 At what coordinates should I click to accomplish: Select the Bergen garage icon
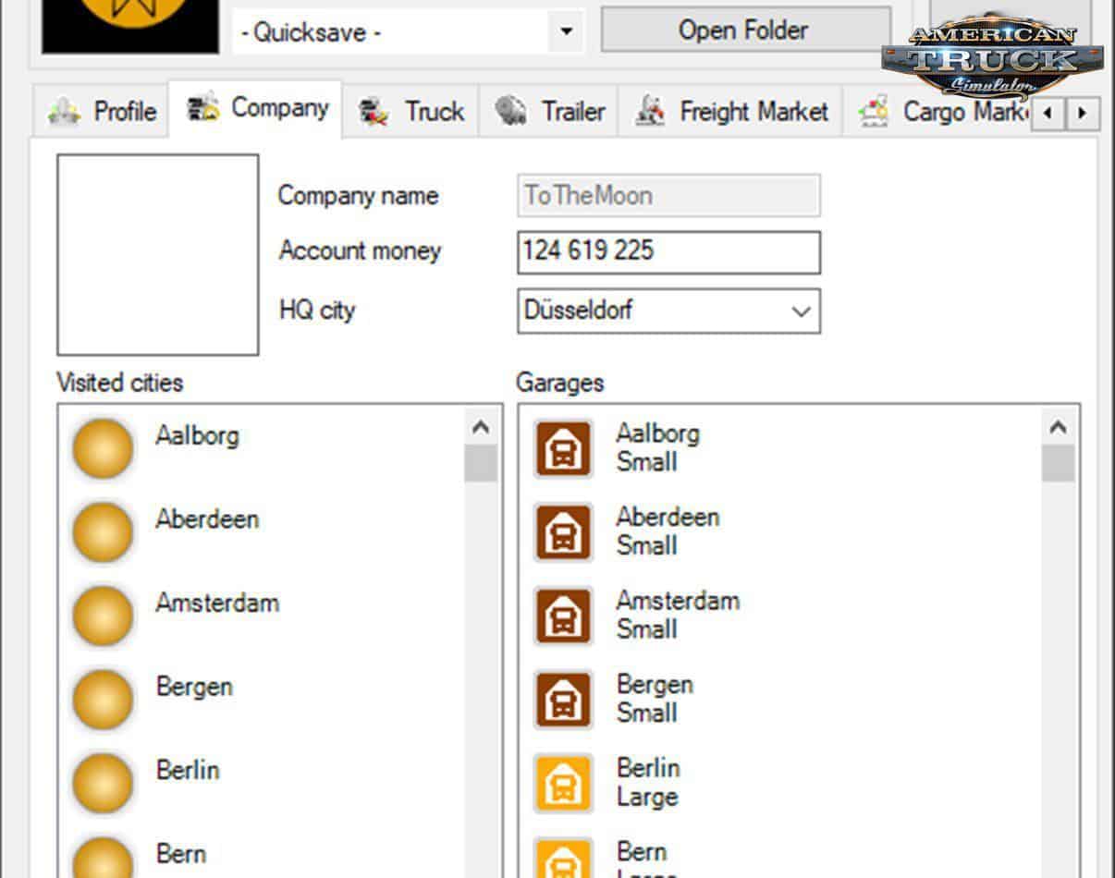pos(563,700)
